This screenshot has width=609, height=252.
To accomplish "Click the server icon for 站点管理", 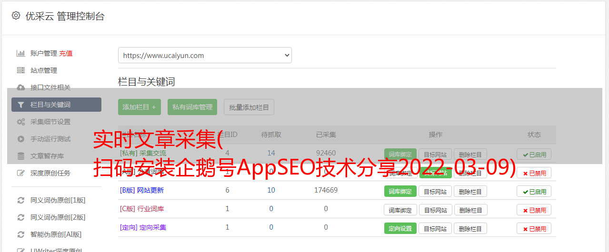I will click(x=21, y=70).
